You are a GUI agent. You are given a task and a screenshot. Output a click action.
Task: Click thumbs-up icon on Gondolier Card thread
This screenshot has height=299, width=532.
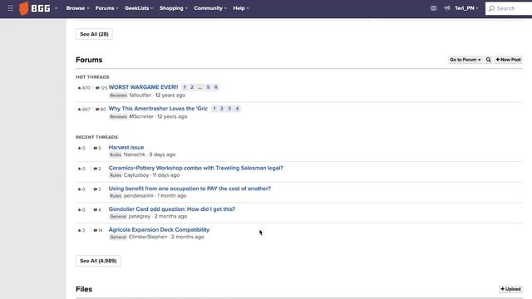click(x=80, y=210)
